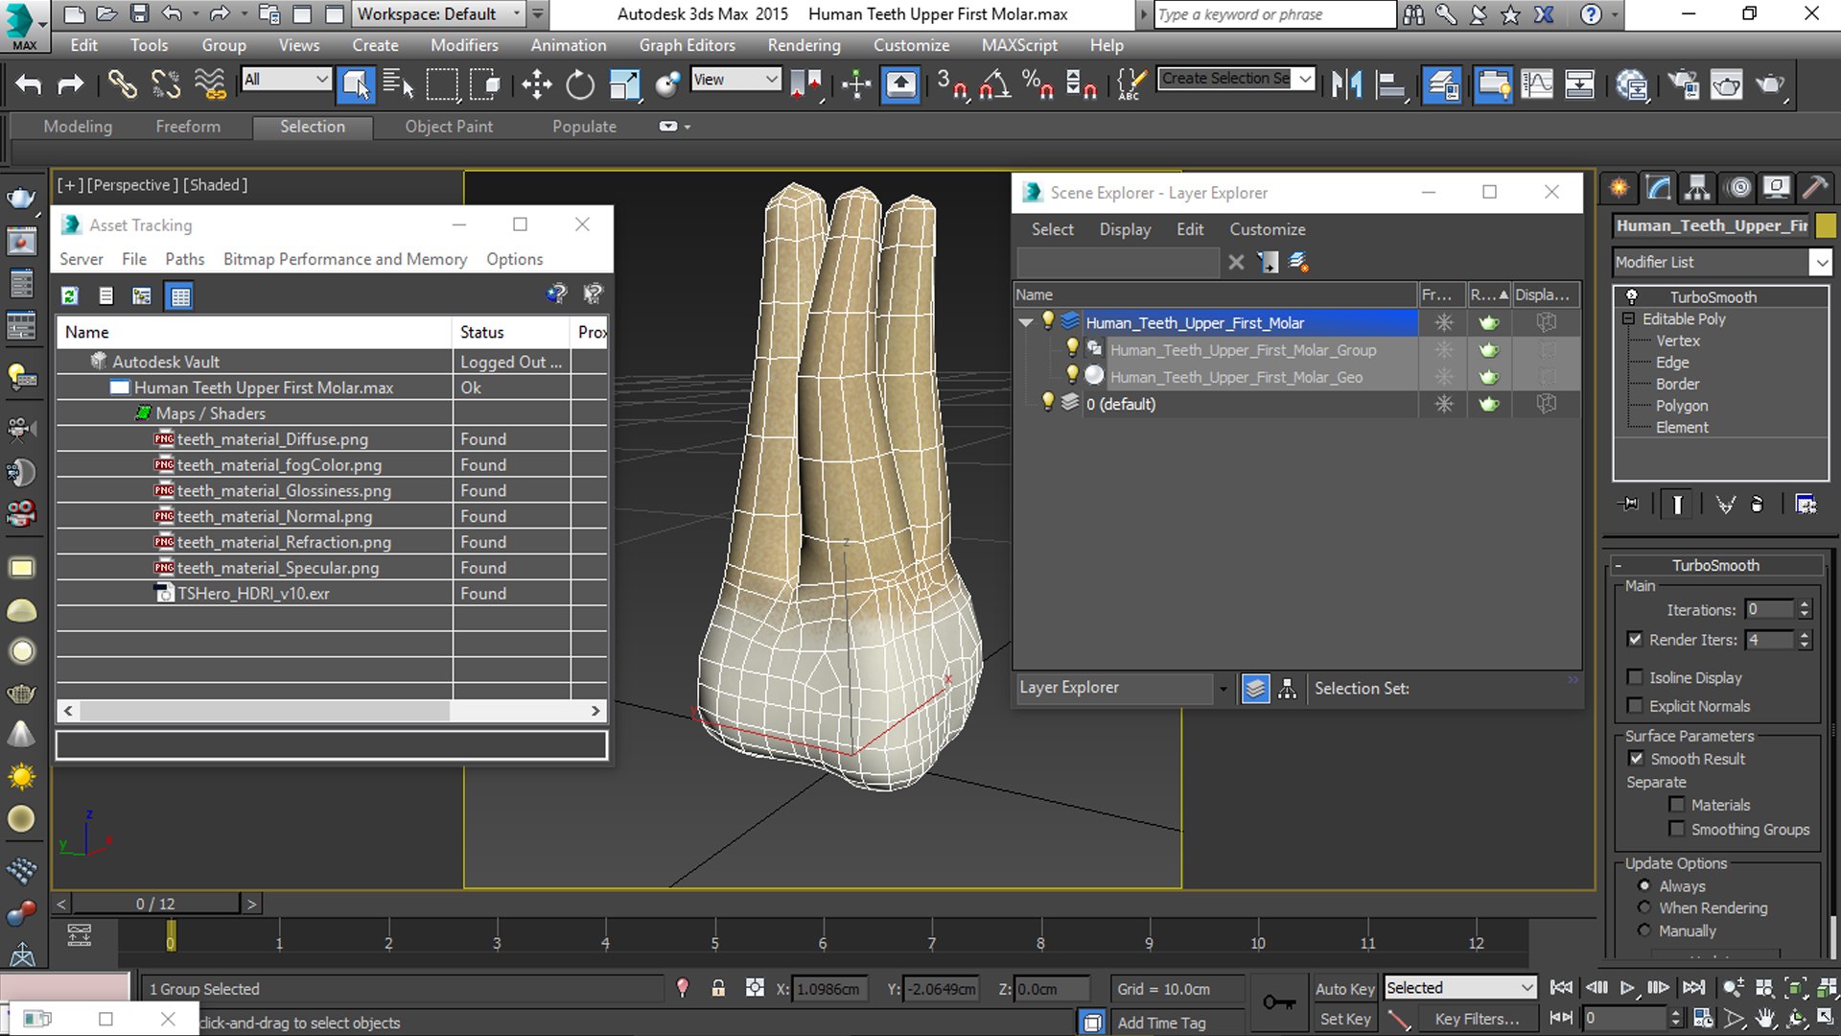This screenshot has height=1036, width=1841.
Task: Enable the Isoline Display checkbox
Action: coord(1636,676)
